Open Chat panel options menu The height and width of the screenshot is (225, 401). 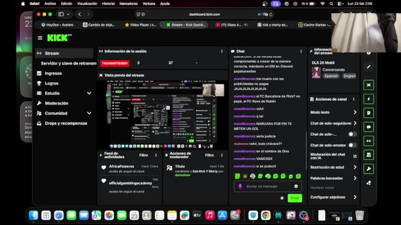coord(301,51)
